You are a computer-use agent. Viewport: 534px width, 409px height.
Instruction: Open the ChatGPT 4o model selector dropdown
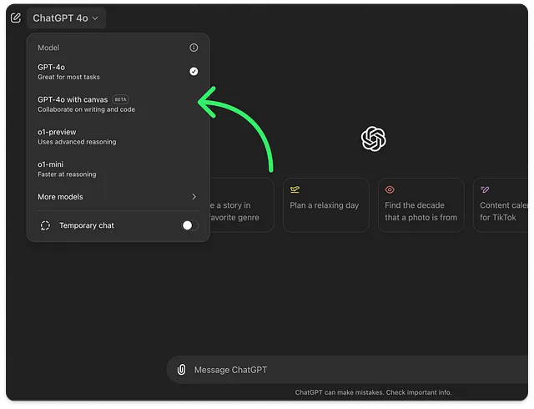point(66,18)
